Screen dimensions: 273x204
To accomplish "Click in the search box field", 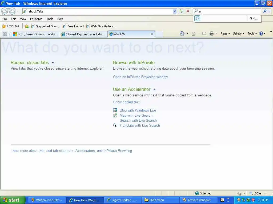I will (227, 11).
